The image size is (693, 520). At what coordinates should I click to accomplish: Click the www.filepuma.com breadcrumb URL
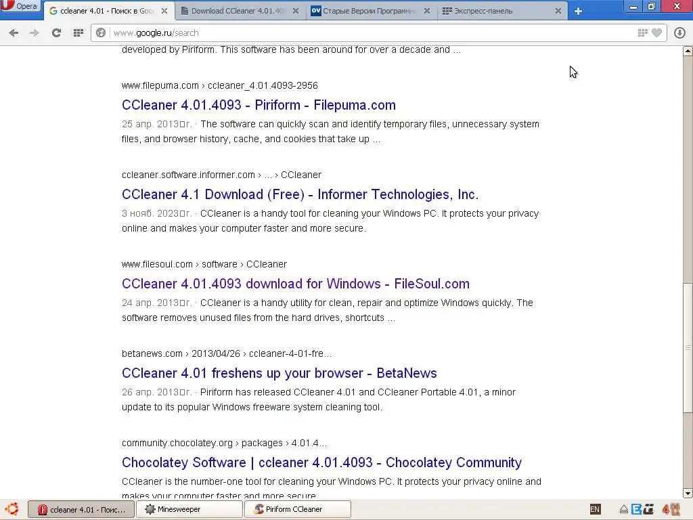(220, 85)
